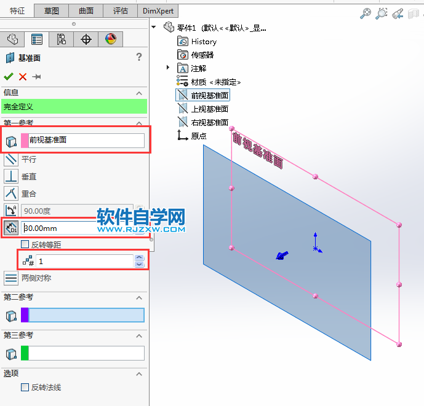Screen dimensions: 424x406
Task: Select 上视基准面 label in the tree
Action: [x=210, y=109]
